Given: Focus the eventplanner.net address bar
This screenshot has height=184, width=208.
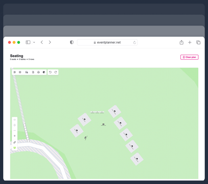Looking at the screenshot, I should tap(107, 43).
